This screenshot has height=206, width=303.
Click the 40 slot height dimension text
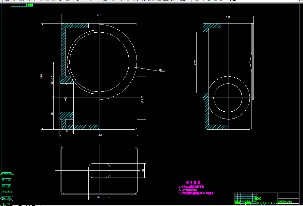(143, 170)
